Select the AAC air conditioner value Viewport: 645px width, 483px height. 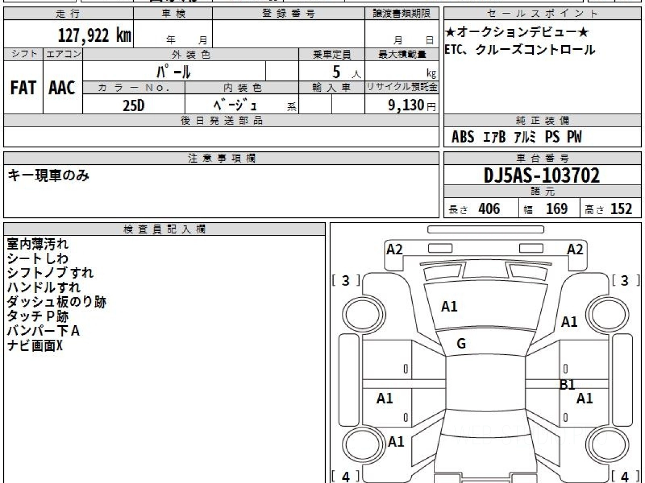click(63, 88)
